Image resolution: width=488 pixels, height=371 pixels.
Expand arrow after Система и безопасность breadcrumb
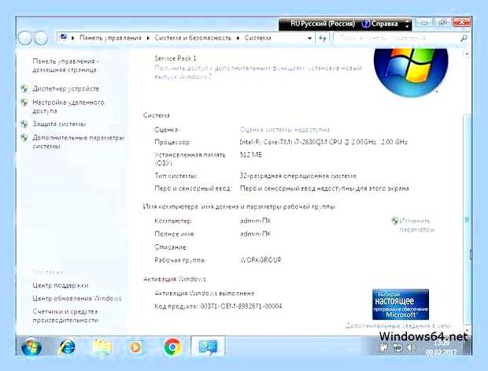click(x=238, y=38)
